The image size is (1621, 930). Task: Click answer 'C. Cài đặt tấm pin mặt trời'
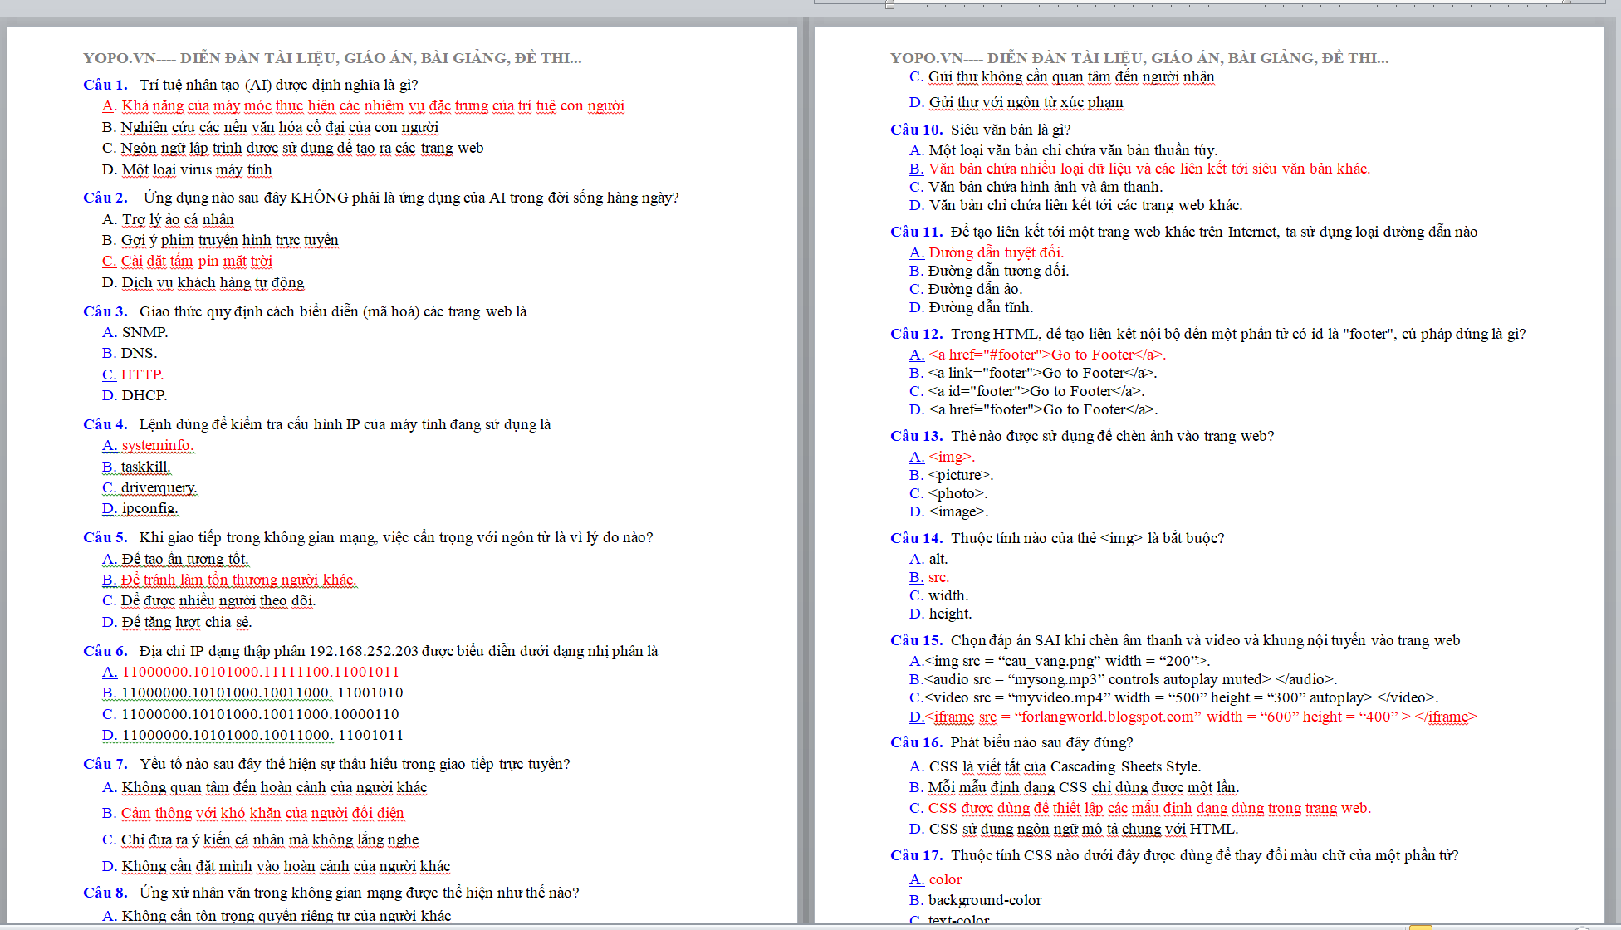[187, 261]
